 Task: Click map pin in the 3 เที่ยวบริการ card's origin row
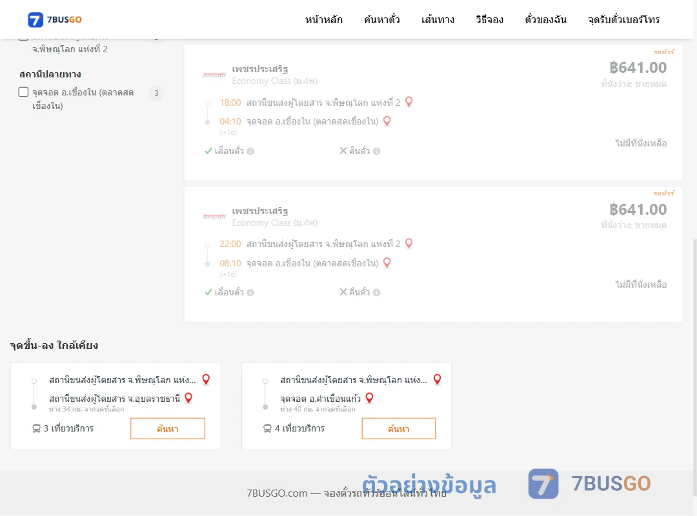point(206,379)
